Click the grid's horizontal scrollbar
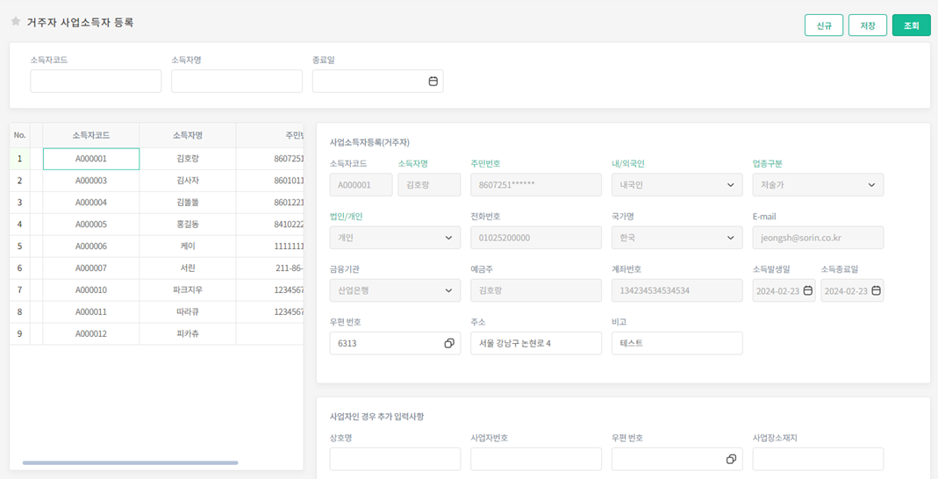The height and width of the screenshot is (479, 938). 130,462
